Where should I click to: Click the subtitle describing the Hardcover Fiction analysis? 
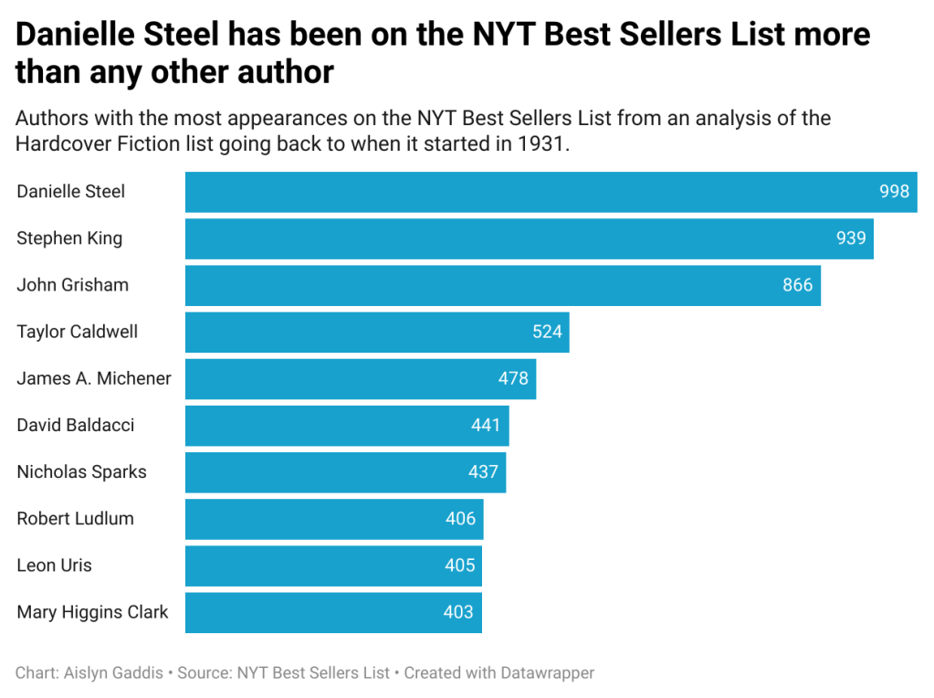(423, 132)
